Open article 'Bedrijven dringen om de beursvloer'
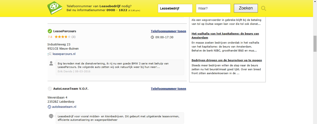 pos(227,60)
